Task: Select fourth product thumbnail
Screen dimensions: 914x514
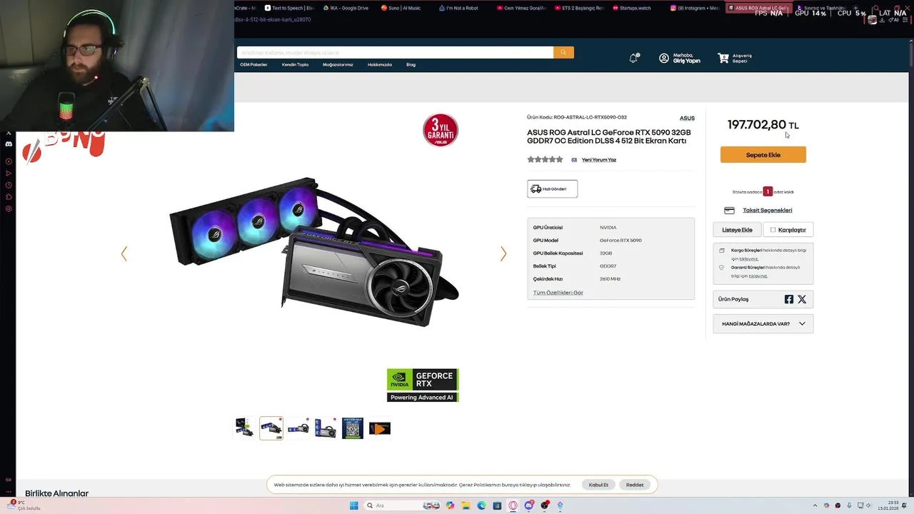Action: pyautogui.click(x=326, y=428)
